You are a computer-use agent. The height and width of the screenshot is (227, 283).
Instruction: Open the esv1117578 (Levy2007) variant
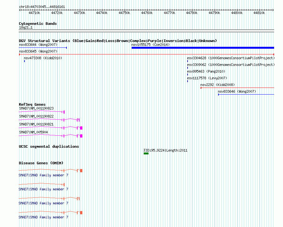pos(207,78)
